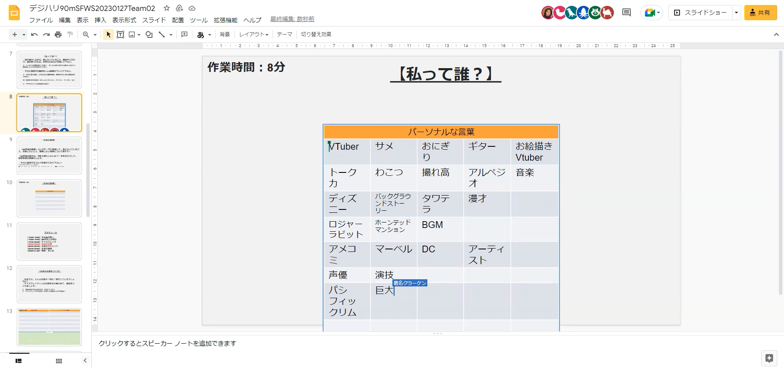Click the paint format icon
Image resolution: width=784 pixels, height=368 pixels.
pyautogui.click(x=70, y=34)
